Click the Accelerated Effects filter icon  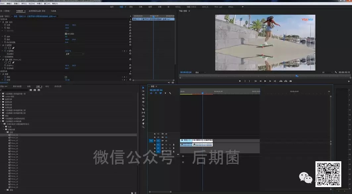(x=31, y=90)
